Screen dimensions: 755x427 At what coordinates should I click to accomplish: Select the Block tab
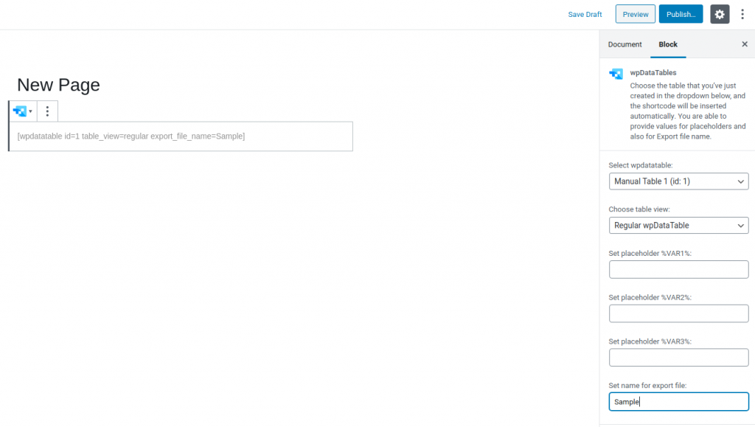667,44
